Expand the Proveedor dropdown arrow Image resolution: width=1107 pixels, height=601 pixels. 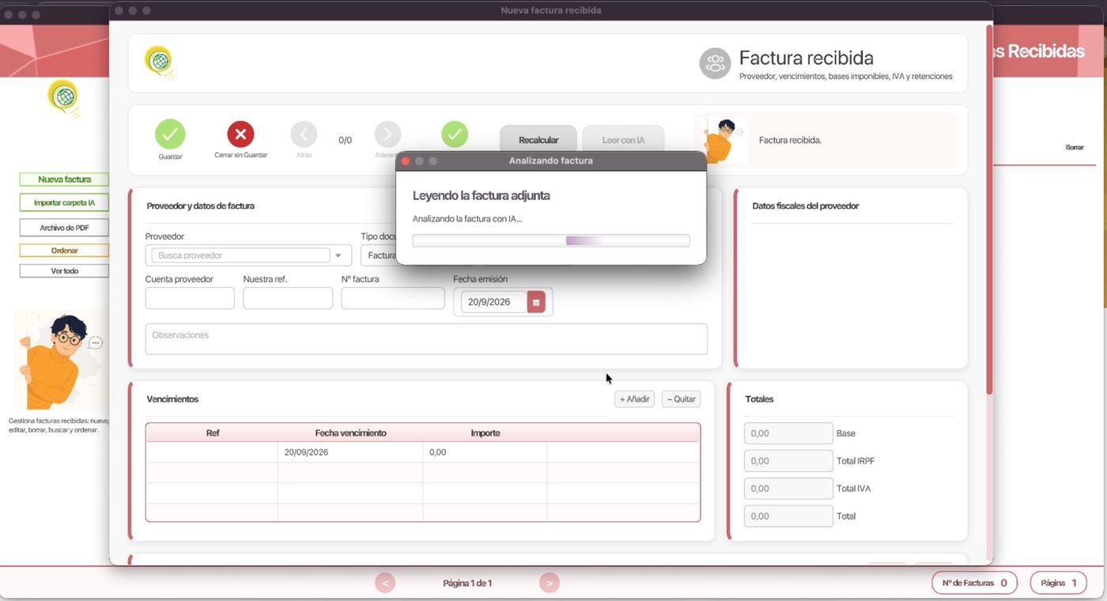(x=338, y=255)
